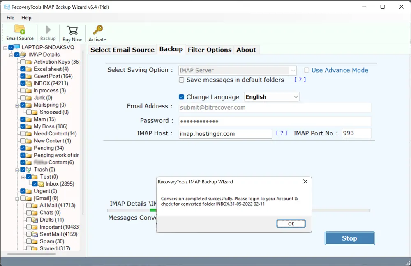The height and width of the screenshot is (266, 411).
Task: Click the Activate key icon
Action: tap(97, 30)
